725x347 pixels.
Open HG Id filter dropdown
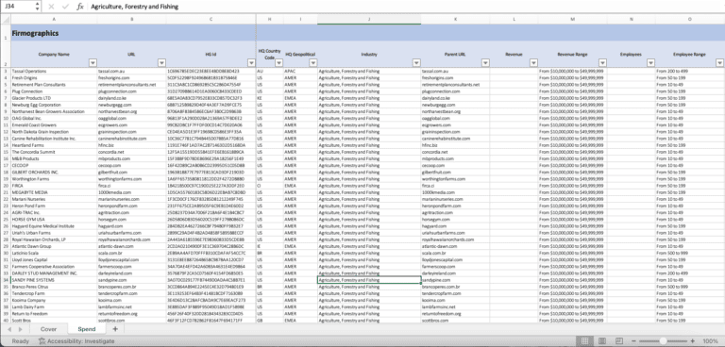coord(251,63)
